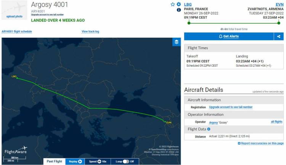This screenshot has height=165, width=286.
Task: Open the all flights link
Action: tap(276, 122)
